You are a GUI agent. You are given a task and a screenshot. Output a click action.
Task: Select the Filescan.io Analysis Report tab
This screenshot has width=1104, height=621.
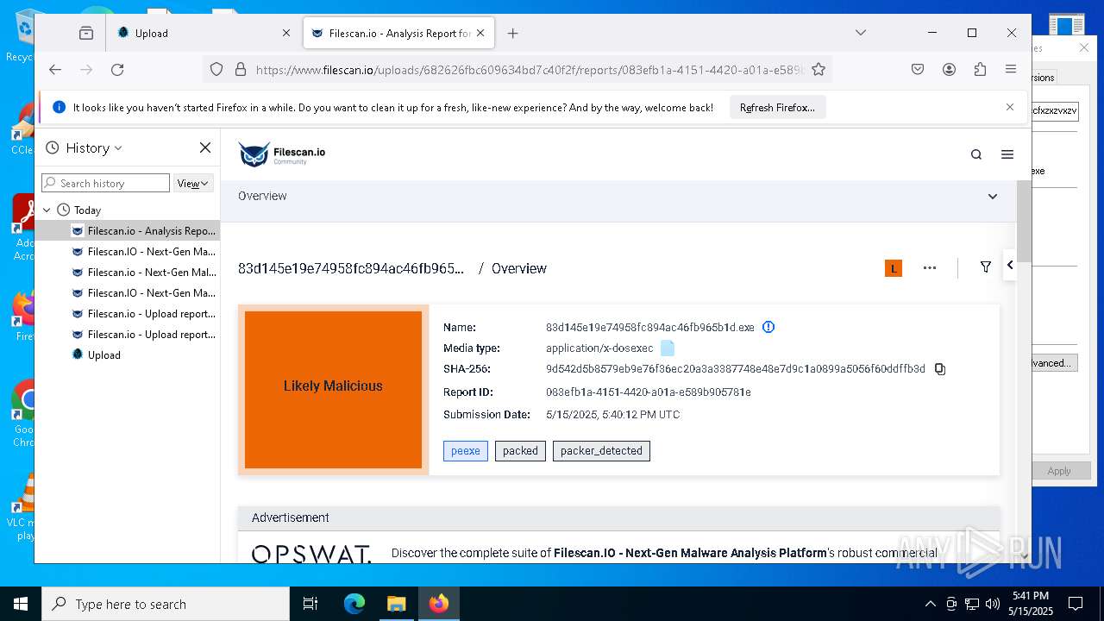coord(398,33)
